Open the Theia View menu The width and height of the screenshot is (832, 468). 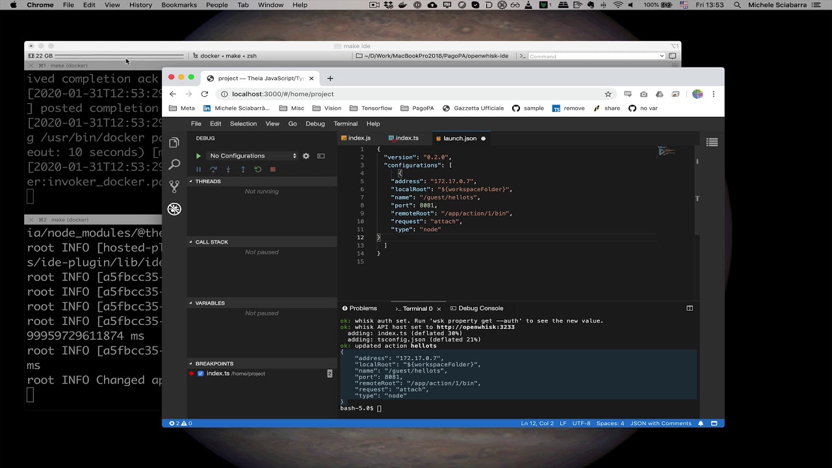pyautogui.click(x=272, y=123)
